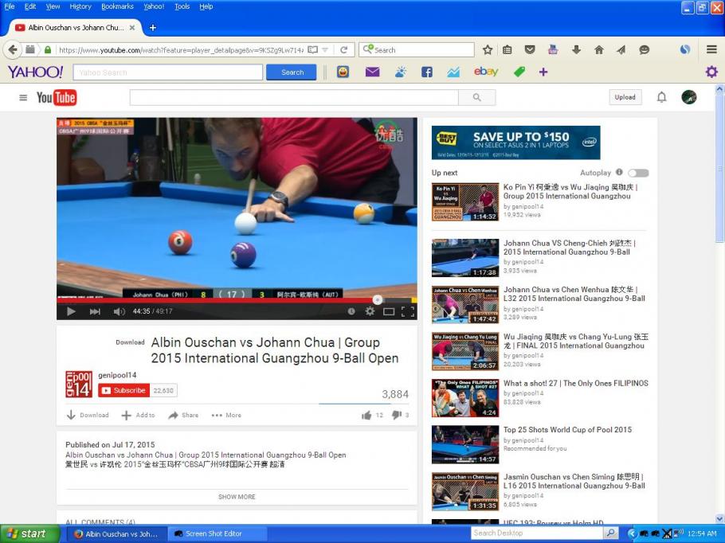Open the Yahoo Mail envelope icon

(x=372, y=72)
